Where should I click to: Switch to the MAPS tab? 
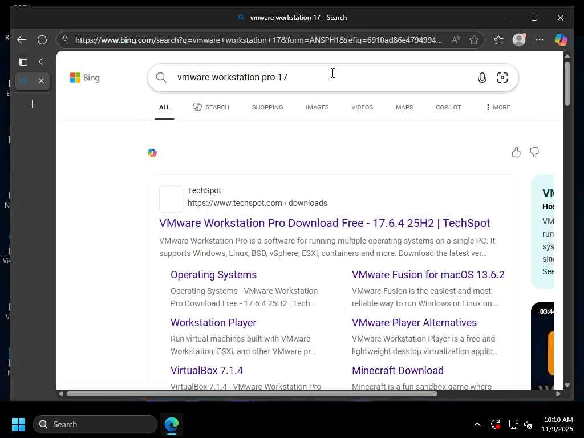tap(404, 107)
